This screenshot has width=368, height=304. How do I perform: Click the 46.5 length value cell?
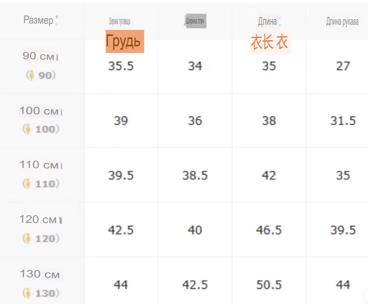269,230
